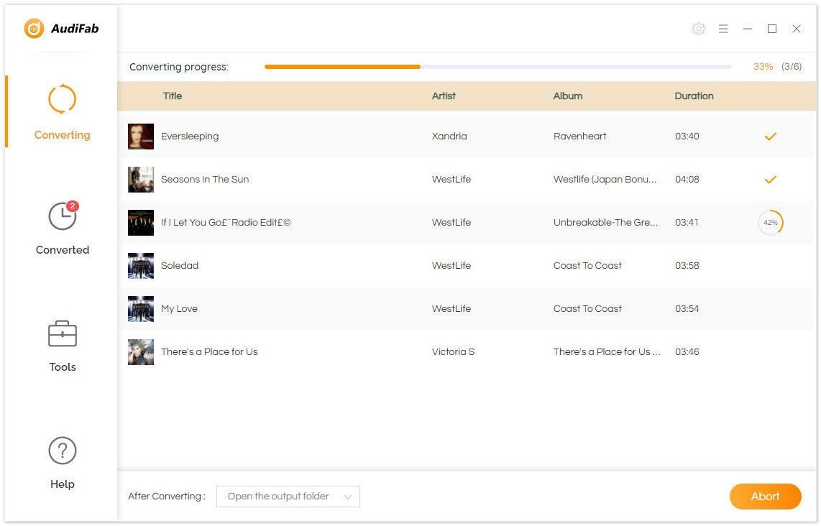The width and height of the screenshot is (821, 526).
Task: Select the Eversleeping album cover
Action: pyautogui.click(x=141, y=137)
